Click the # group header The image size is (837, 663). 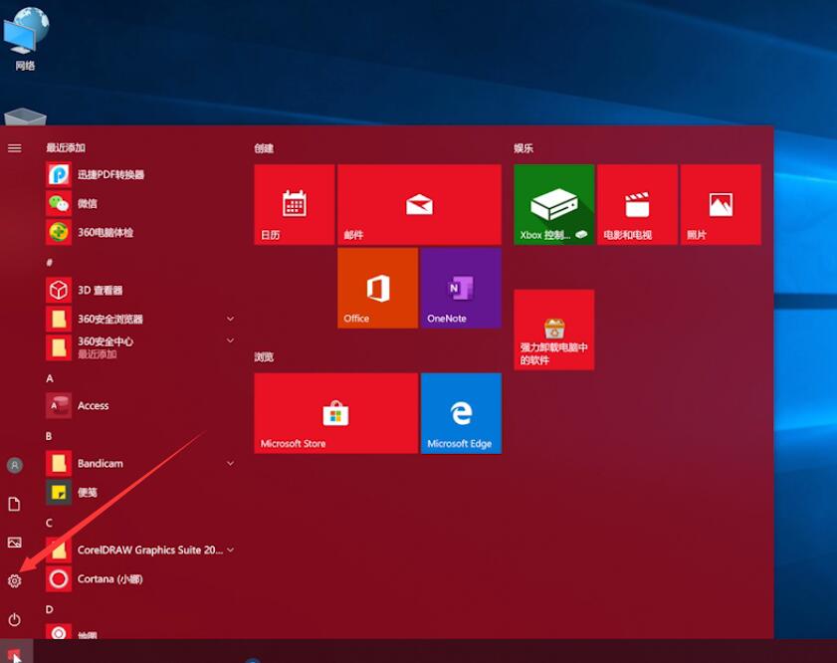[49, 262]
